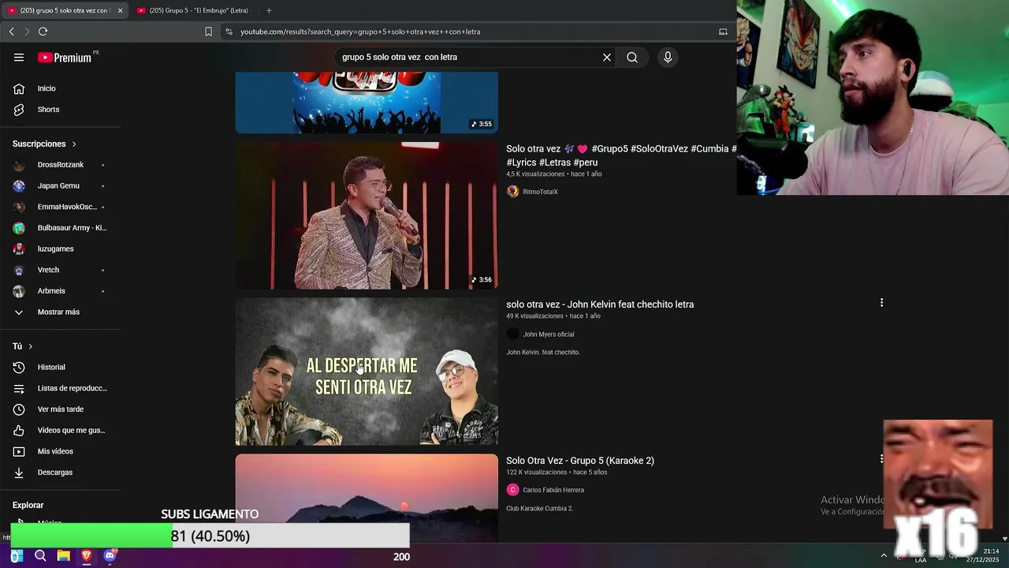The width and height of the screenshot is (1009, 568).
Task: Bookmark this page with bookmark icon
Action: click(x=208, y=32)
